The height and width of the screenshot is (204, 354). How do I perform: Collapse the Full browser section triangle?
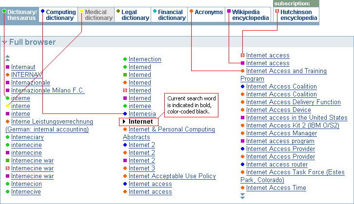pos(4,42)
